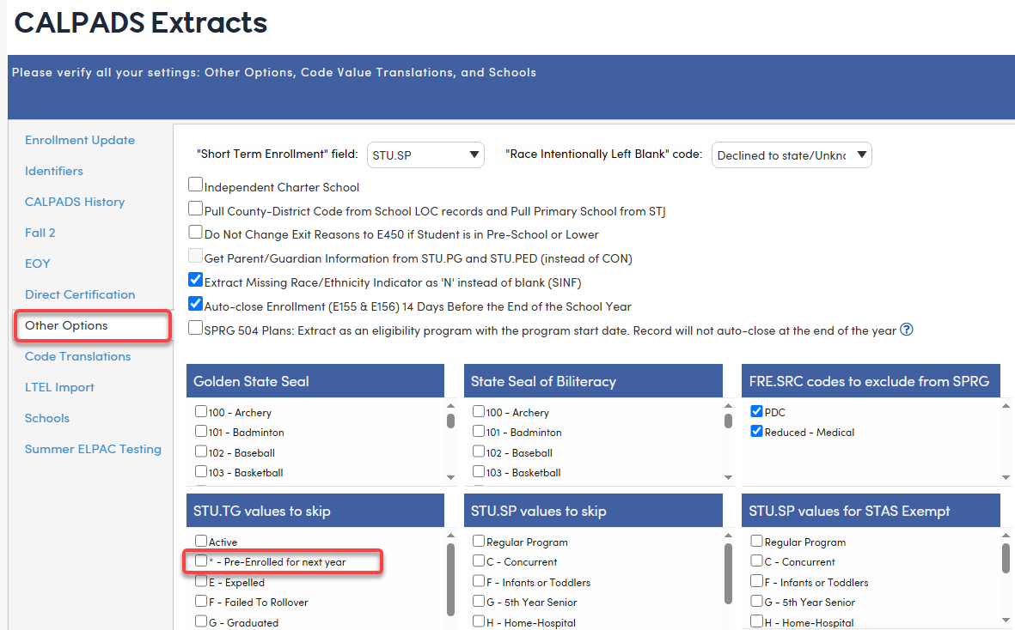Check Pre-Enrolled for next year checkbox
The height and width of the screenshot is (630, 1015).
[201, 560]
